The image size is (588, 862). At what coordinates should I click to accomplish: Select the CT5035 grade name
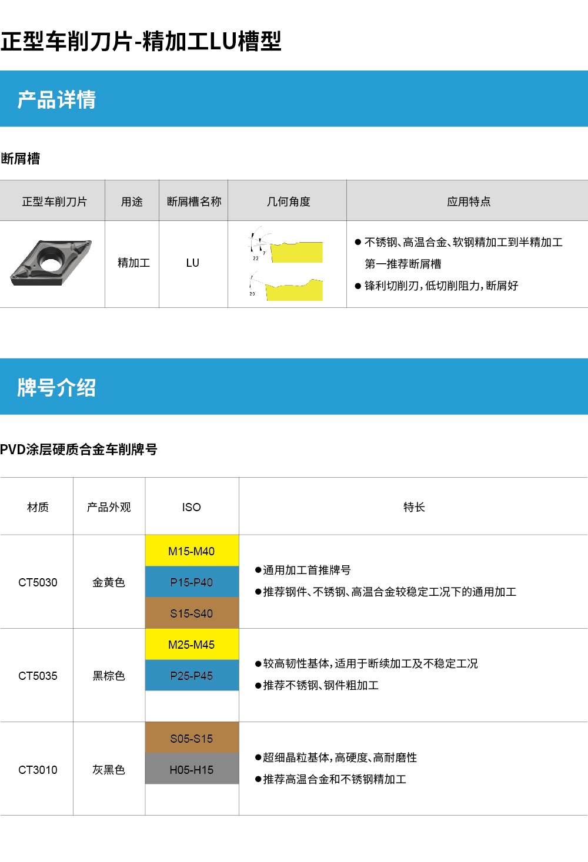point(38,676)
